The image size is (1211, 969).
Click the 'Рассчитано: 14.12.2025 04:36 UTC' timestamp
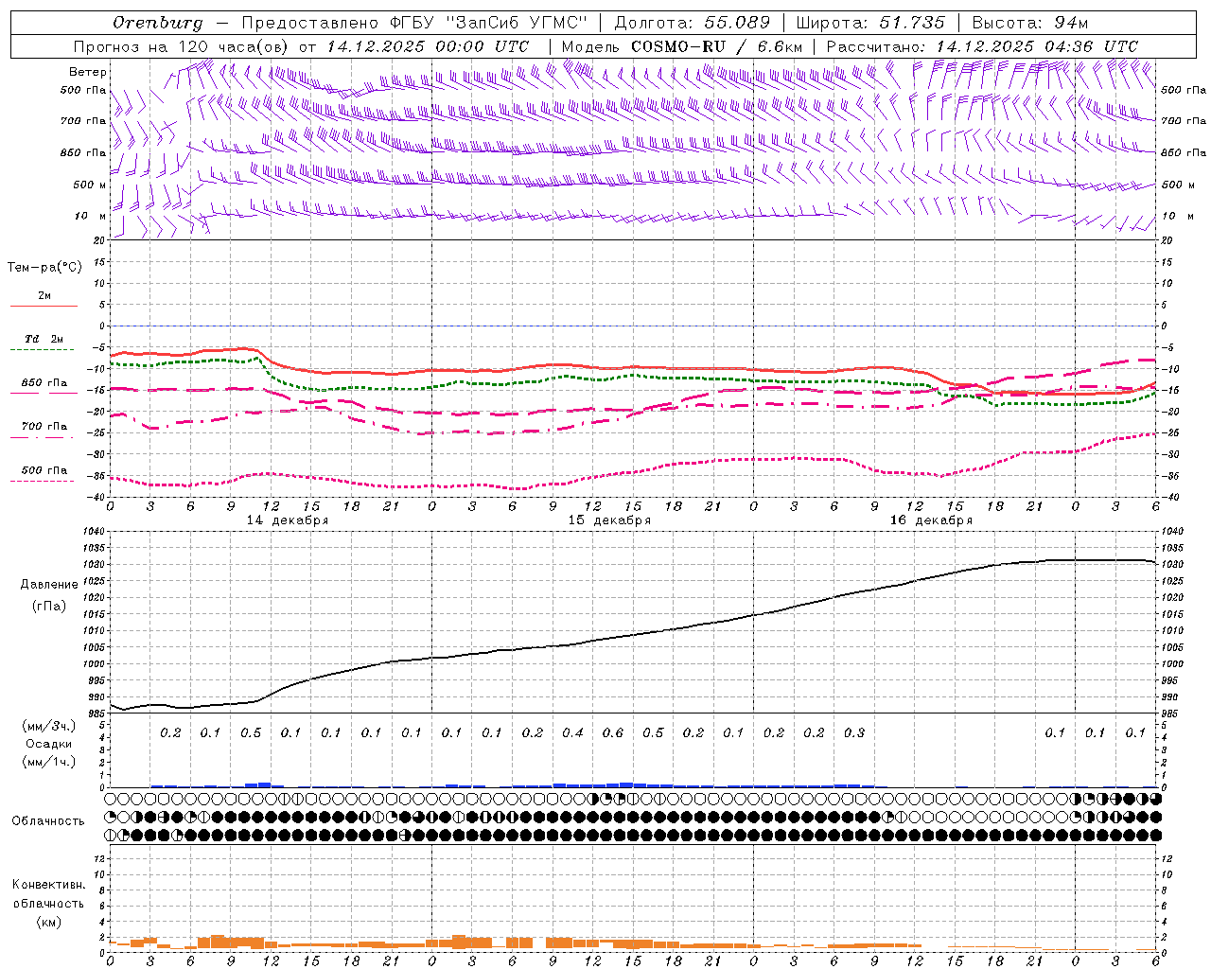[982, 46]
